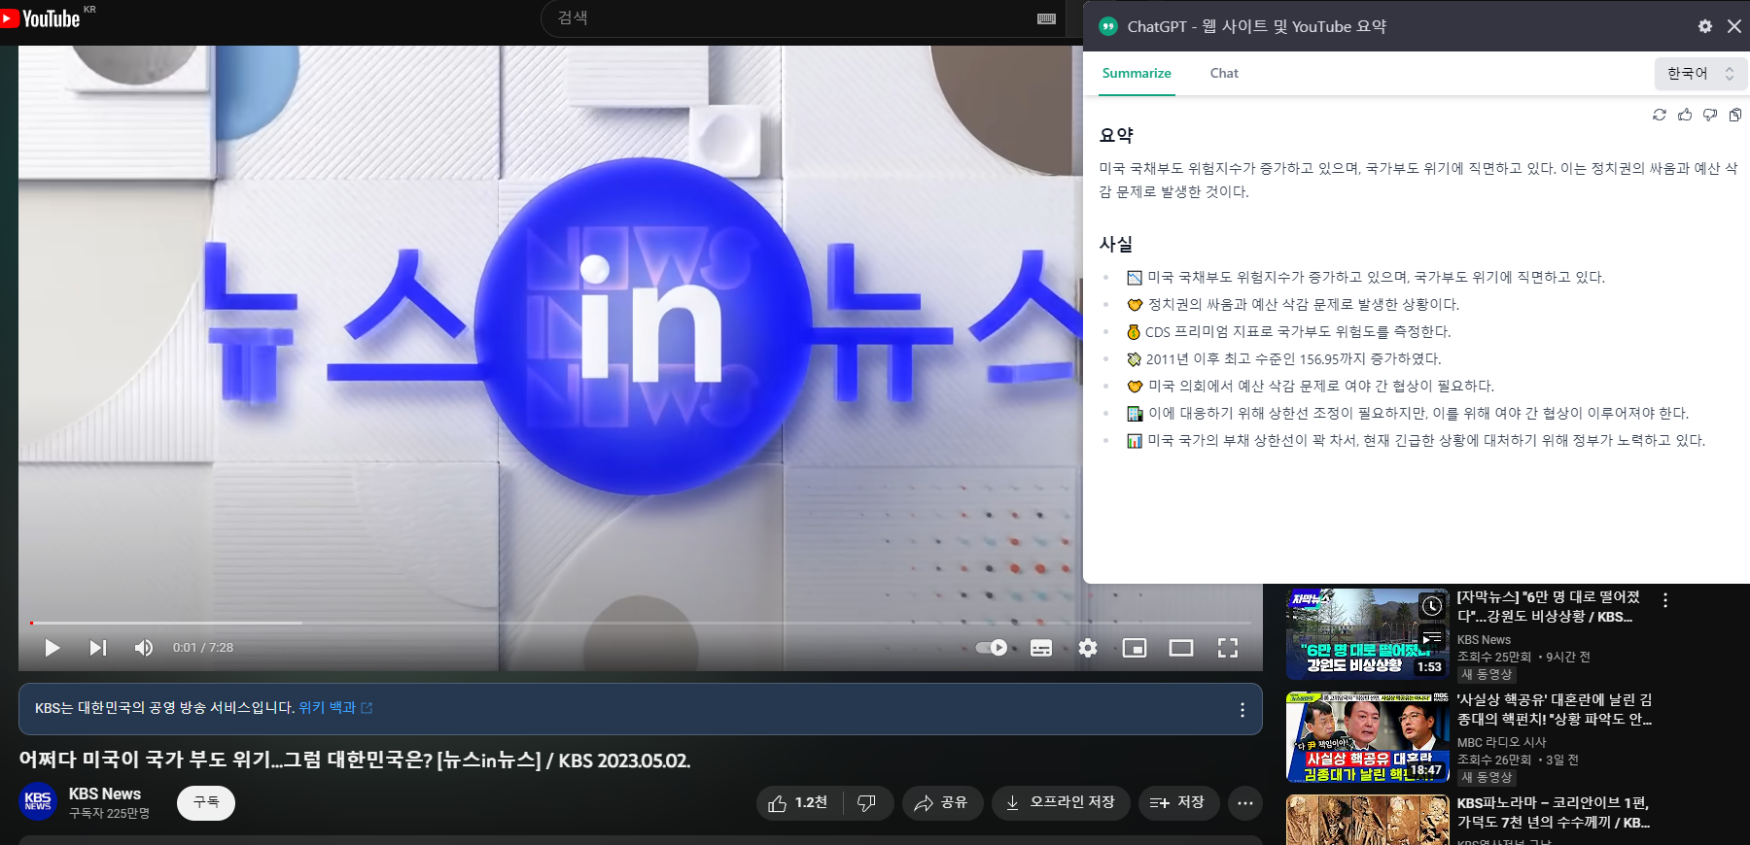Image resolution: width=1750 pixels, height=845 pixels.
Task: Give the summary a thumbs down
Action: (x=1710, y=115)
